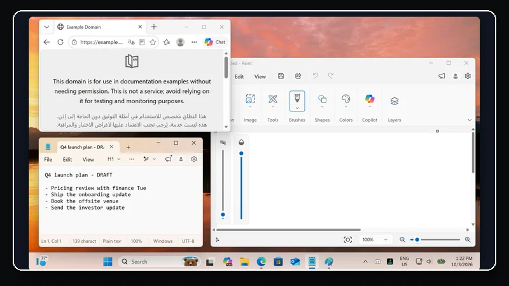Close the Example Domain tab
Viewport: 509px width, 286px height.
[x=140, y=27]
